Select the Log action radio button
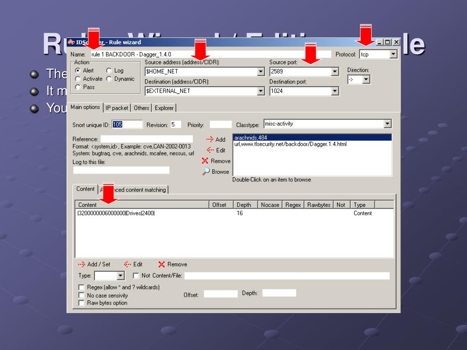Viewport: 467px width, 350px height. click(x=109, y=71)
